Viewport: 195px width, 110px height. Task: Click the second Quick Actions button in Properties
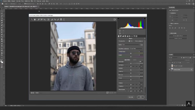(x=178, y=38)
